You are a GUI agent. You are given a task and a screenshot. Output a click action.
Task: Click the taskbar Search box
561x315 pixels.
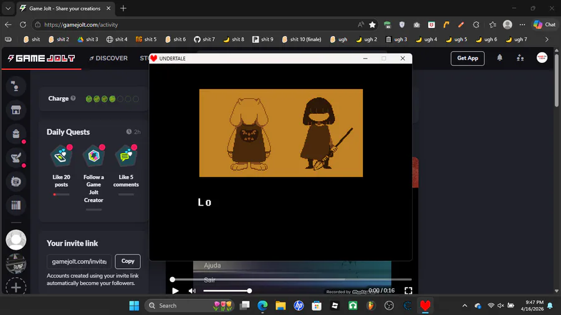[x=189, y=306]
